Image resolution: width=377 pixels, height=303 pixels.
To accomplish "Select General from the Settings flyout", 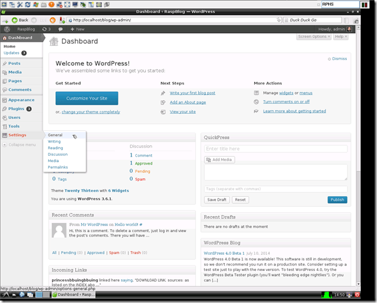I will pyautogui.click(x=55, y=135).
